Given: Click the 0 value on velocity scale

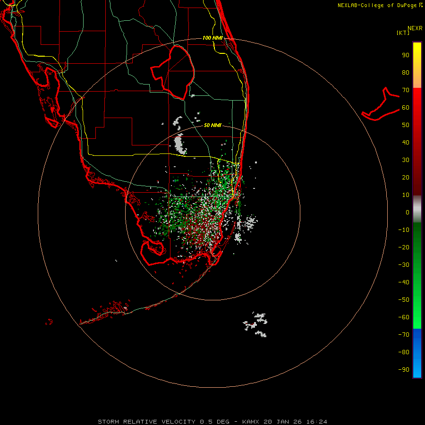Looking at the screenshot, I should coord(408,212).
